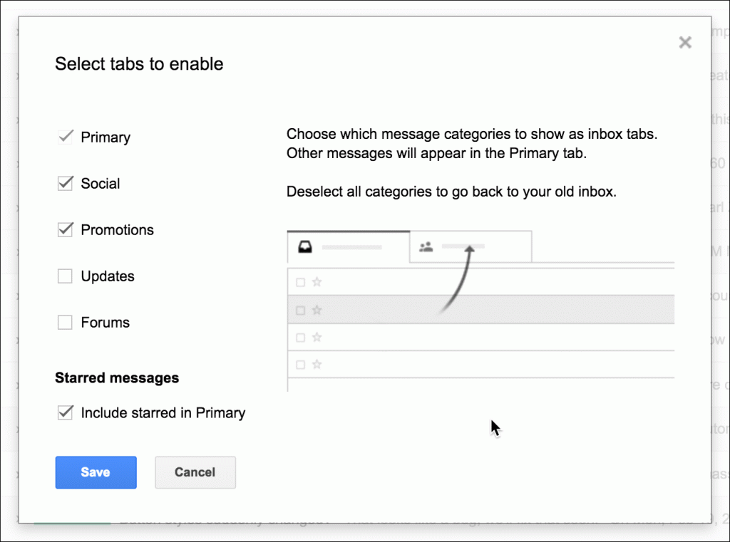Click the star in the first preview row
This screenshot has width=730, height=542.
click(x=317, y=282)
